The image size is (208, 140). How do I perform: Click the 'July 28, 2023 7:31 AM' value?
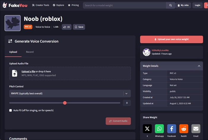179,97
